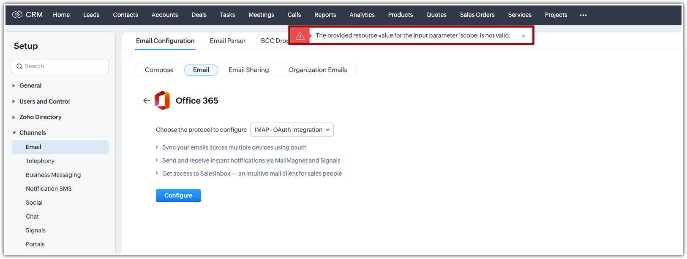Open Chat channel settings

[x=32, y=216]
